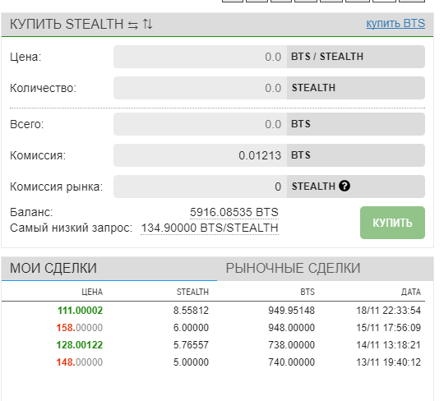Select the trade price 128.00122
The height and width of the screenshot is (401, 444).
[x=80, y=345]
